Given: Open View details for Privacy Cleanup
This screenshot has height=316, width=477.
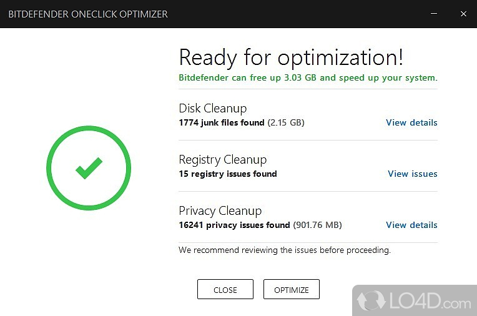Looking at the screenshot, I should (411, 225).
